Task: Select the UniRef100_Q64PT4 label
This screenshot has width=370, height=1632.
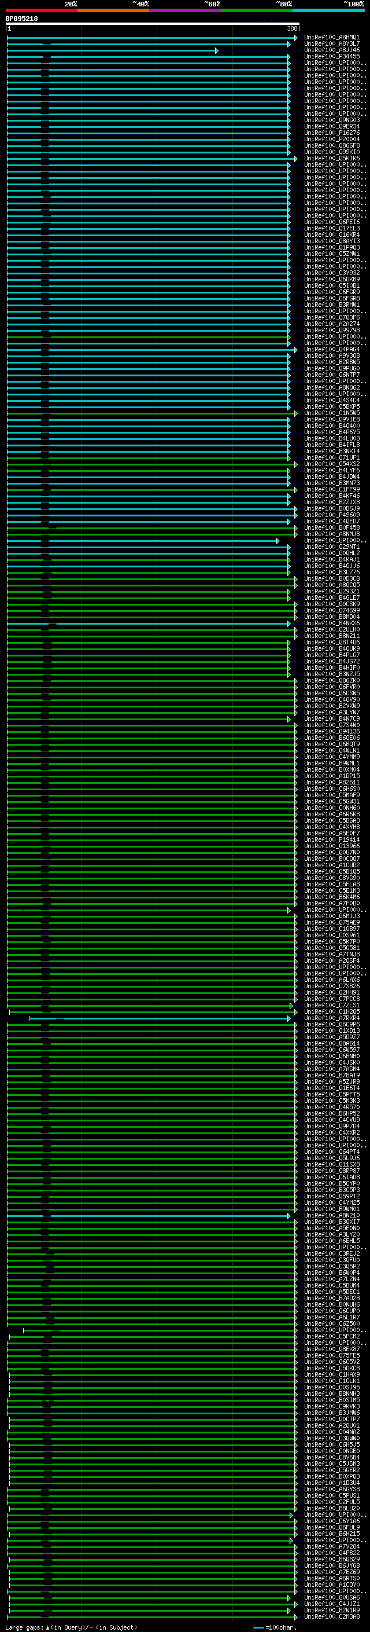Action: [331, 1151]
